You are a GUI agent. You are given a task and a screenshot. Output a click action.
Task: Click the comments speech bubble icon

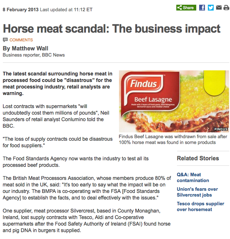(5, 40)
